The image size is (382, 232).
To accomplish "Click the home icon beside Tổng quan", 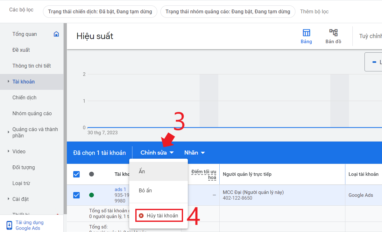I will [56, 34].
